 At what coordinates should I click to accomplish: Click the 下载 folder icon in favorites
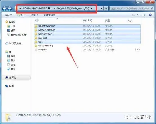(x=9, y=26)
